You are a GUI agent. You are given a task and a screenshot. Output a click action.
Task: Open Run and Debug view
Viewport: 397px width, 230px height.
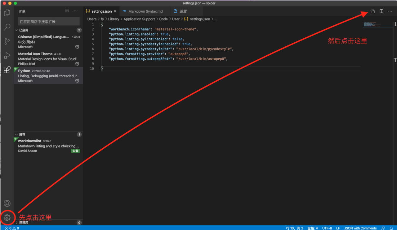(x=7, y=56)
